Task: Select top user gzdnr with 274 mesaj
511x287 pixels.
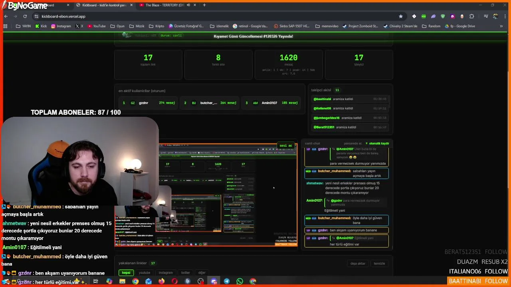Action: tap(149, 103)
